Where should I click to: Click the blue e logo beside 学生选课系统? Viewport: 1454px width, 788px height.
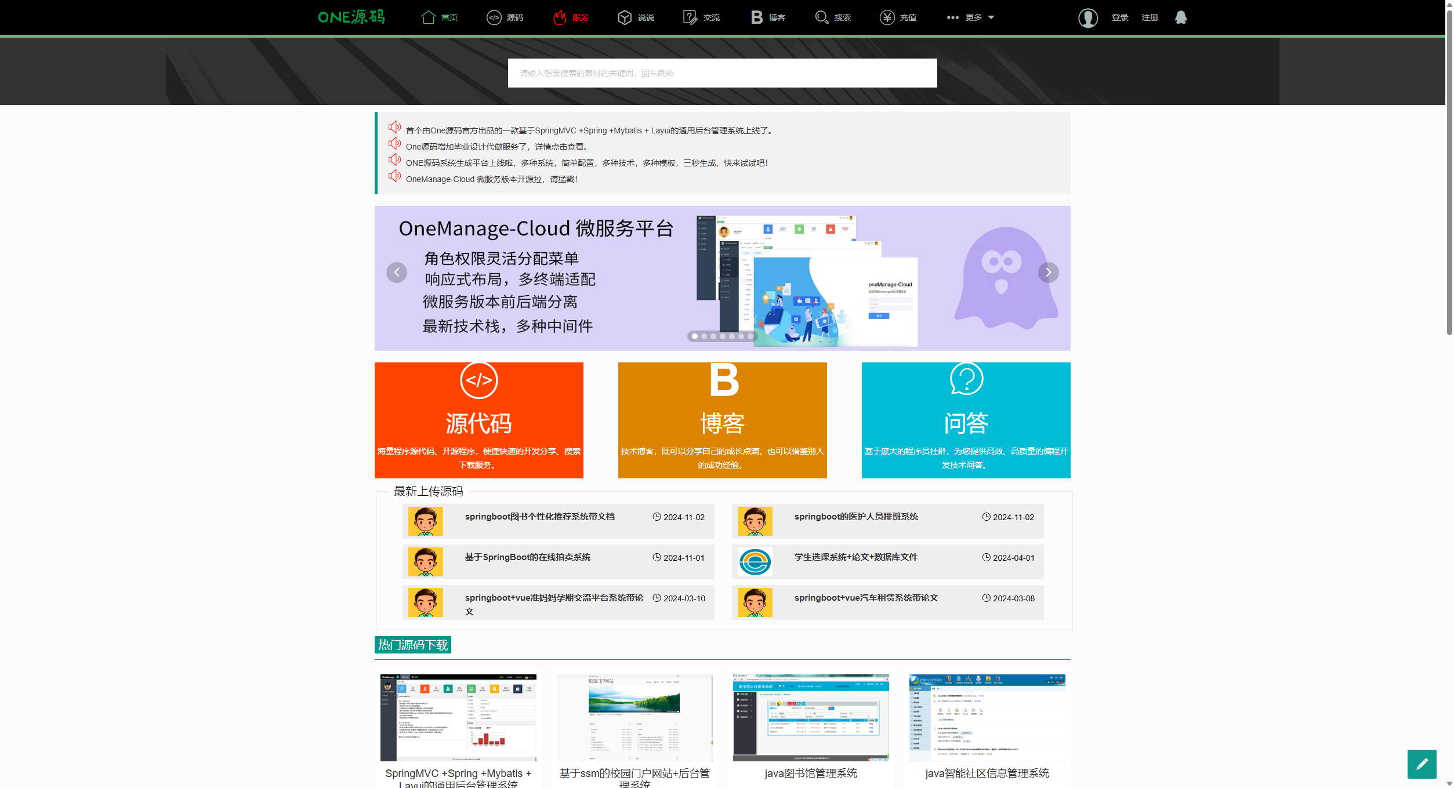point(755,562)
